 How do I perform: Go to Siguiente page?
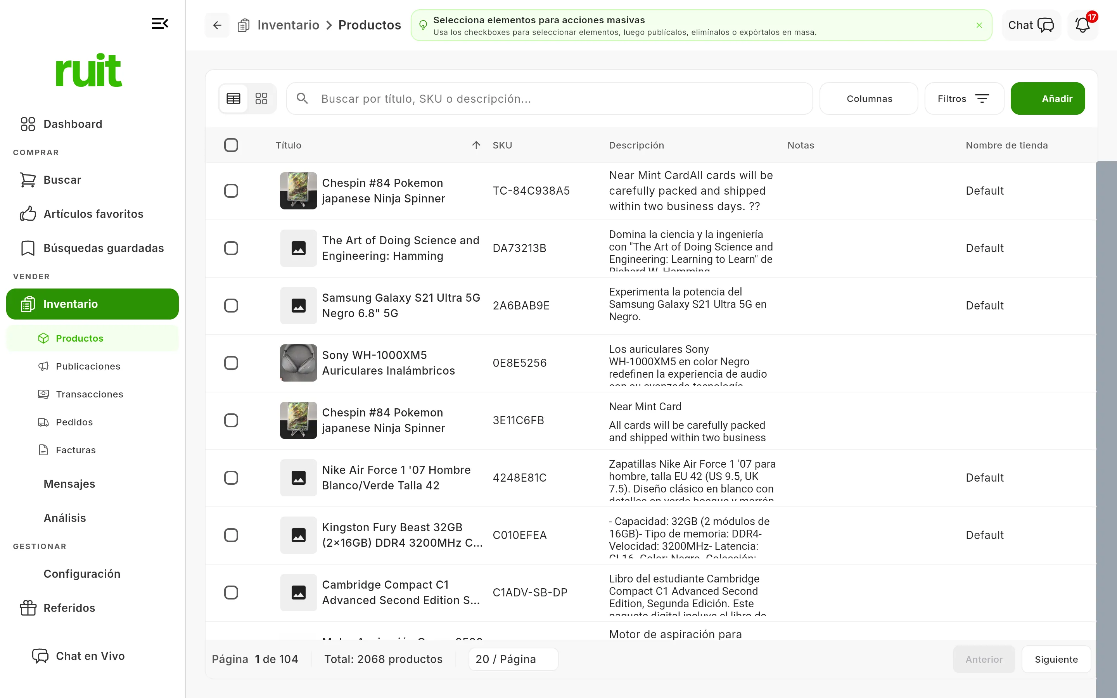tap(1056, 659)
